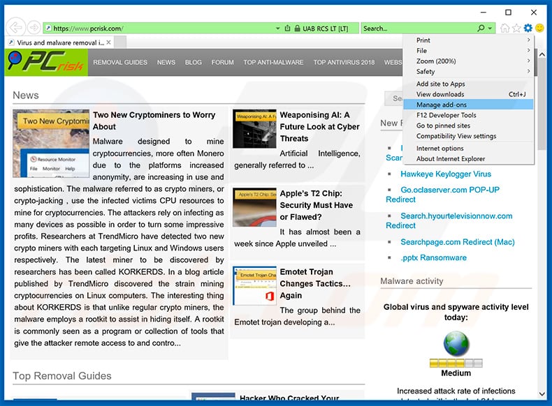Click the vertical scrollbar down arrow
Viewport: 552px width, 406px height.
[x=542, y=394]
